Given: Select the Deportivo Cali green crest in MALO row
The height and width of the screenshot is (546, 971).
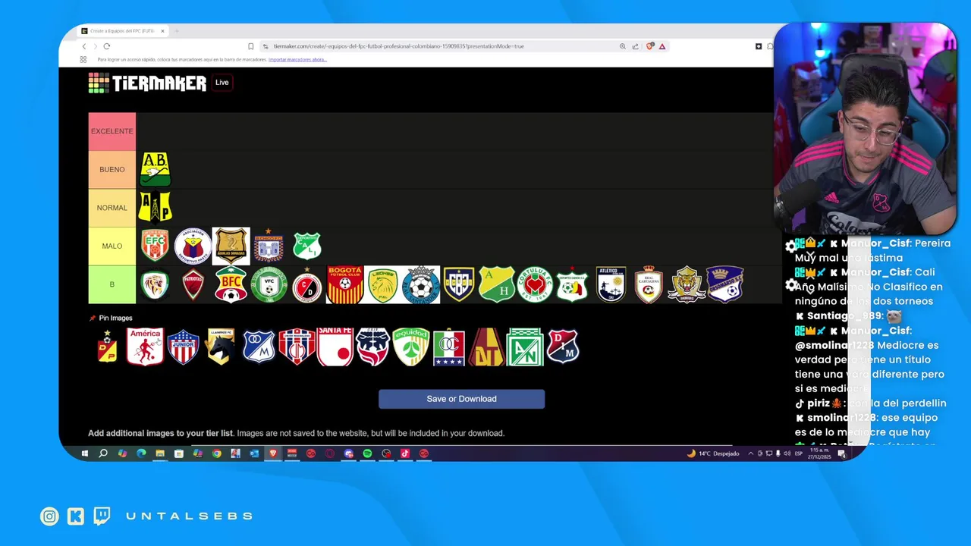Looking at the screenshot, I should pos(307,246).
